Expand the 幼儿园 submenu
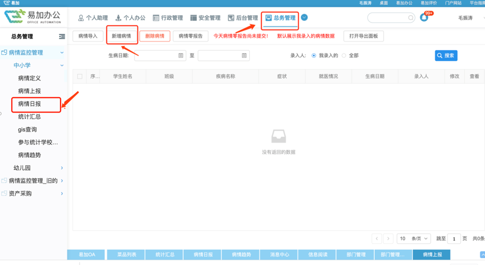 pyautogui.click(x=62, y=168)
